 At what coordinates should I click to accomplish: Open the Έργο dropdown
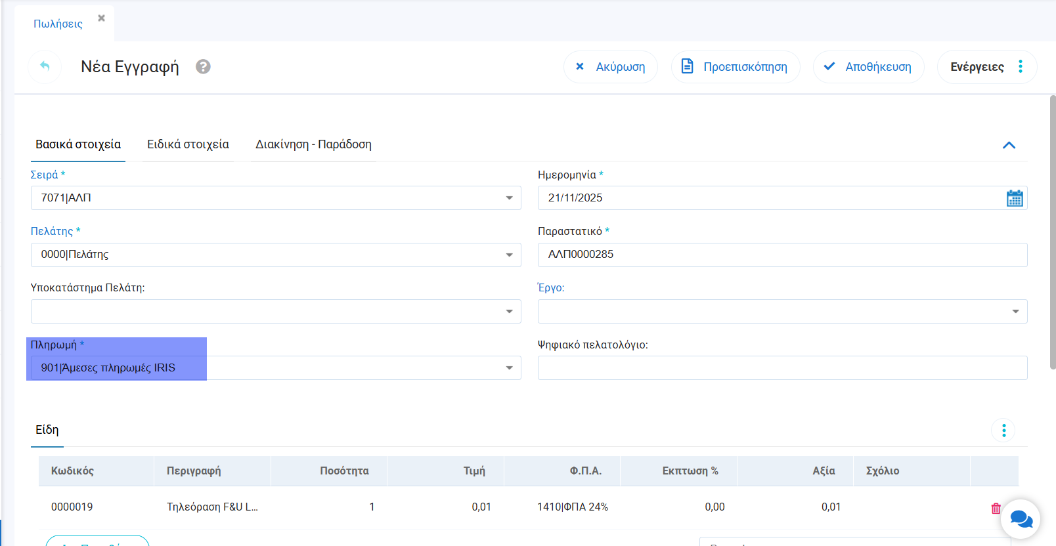pos(1015,312)
